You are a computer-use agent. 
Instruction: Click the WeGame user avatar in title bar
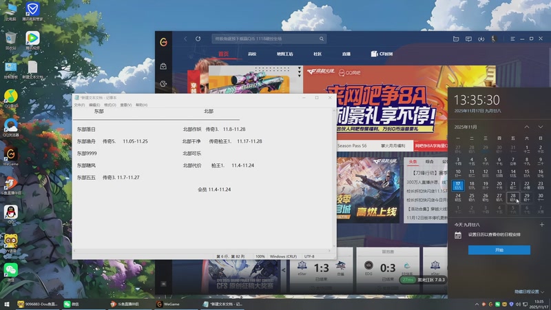coord(493,39)
